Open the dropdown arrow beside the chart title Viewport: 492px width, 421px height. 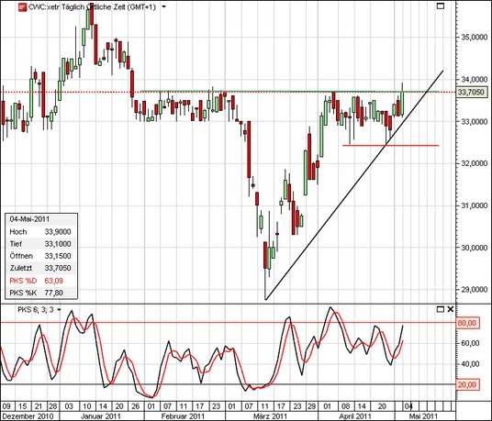[163, 7]
